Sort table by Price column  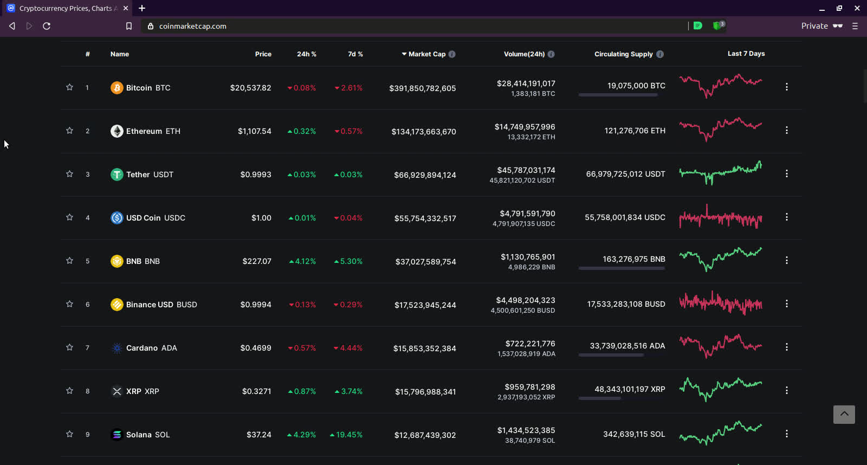point(263,54)
